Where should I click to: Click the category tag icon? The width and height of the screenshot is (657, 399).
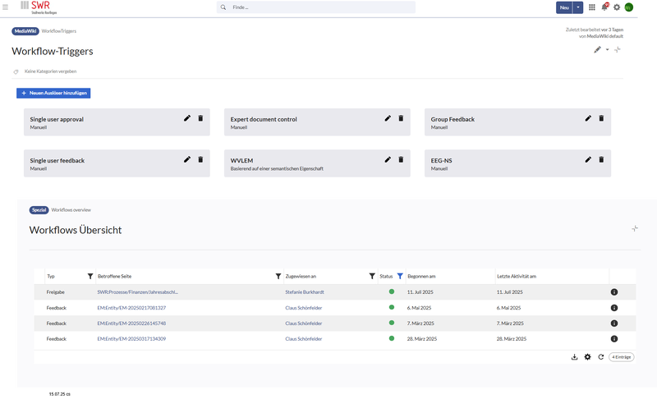[x=16, y=71]
